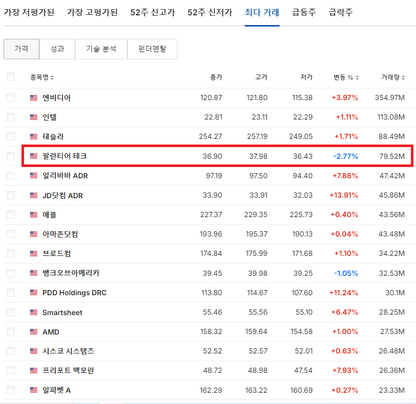
Task: Open the 알리바바 ADR stock link
Action: pyautogui.click(x=65, y=176)
